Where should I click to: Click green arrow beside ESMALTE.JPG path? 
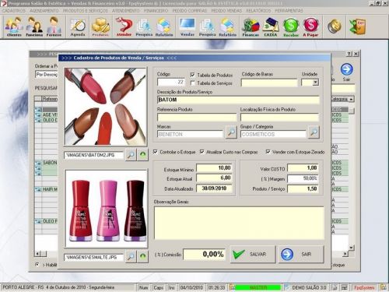point(142,256)
